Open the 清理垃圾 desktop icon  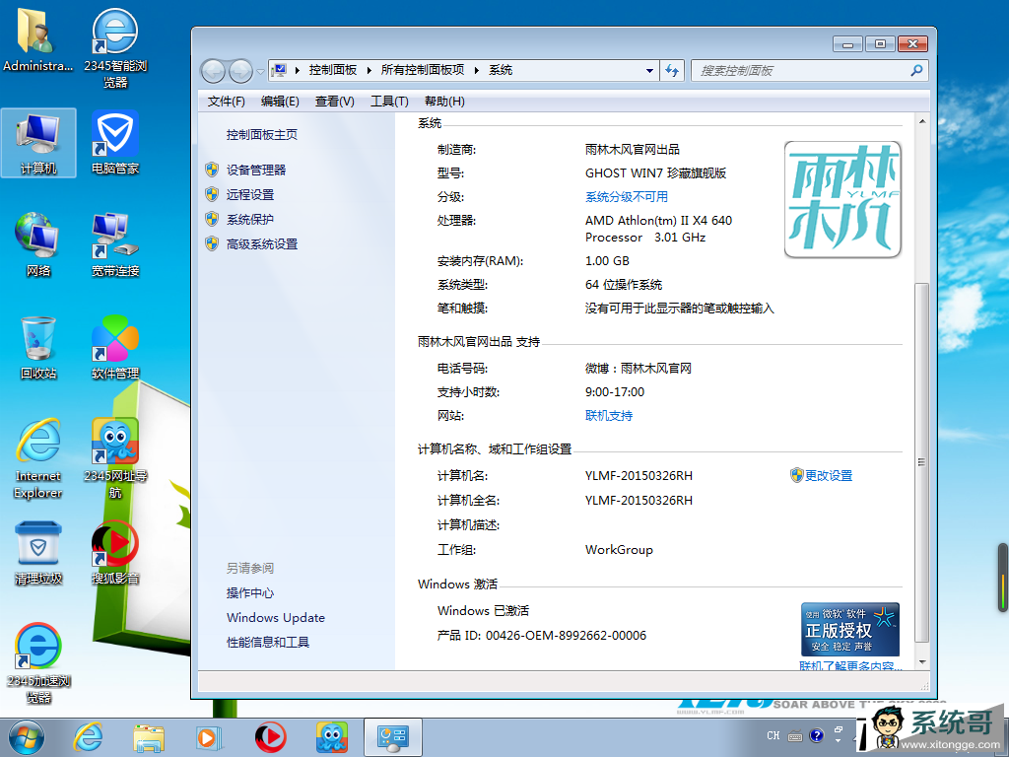[x=38, y=552]
